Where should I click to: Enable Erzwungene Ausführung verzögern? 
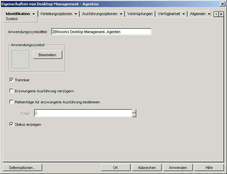click(11, 91)
